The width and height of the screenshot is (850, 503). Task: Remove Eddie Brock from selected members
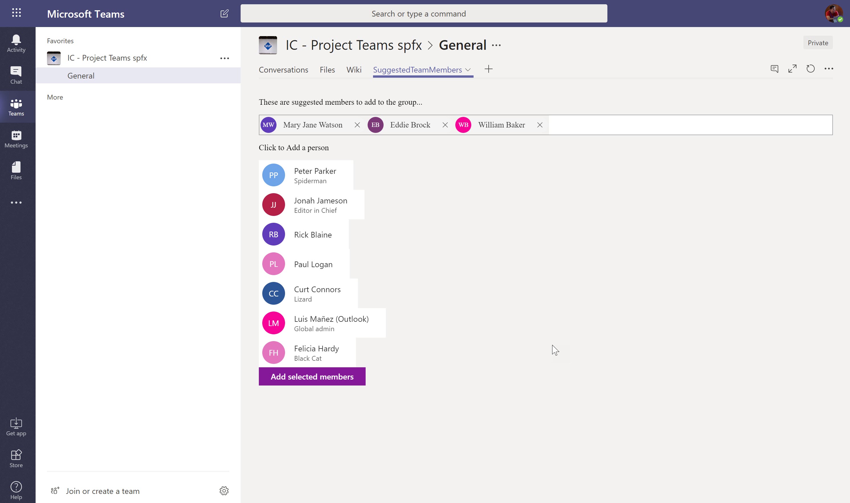(445, 125)
